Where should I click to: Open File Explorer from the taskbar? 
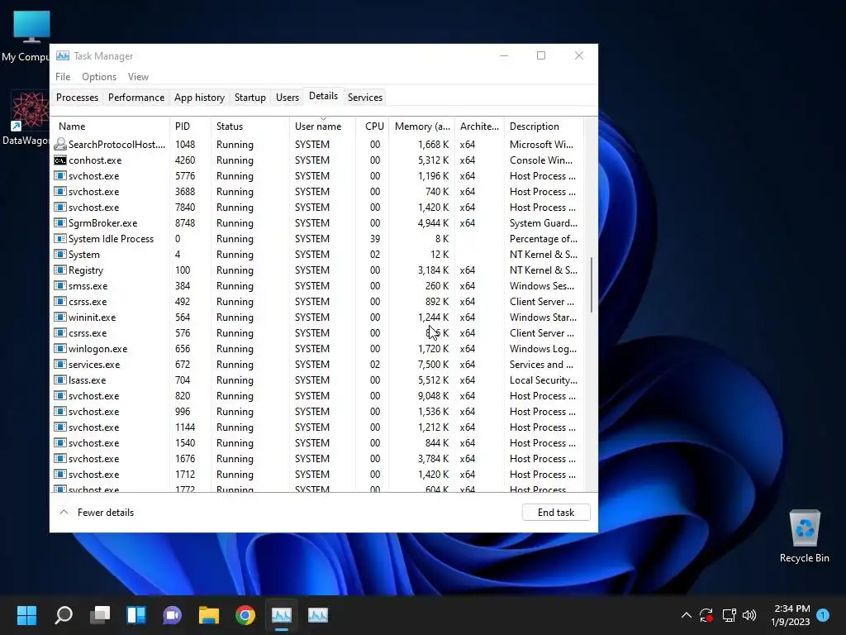pyautogui.click(x=209, y=615)
